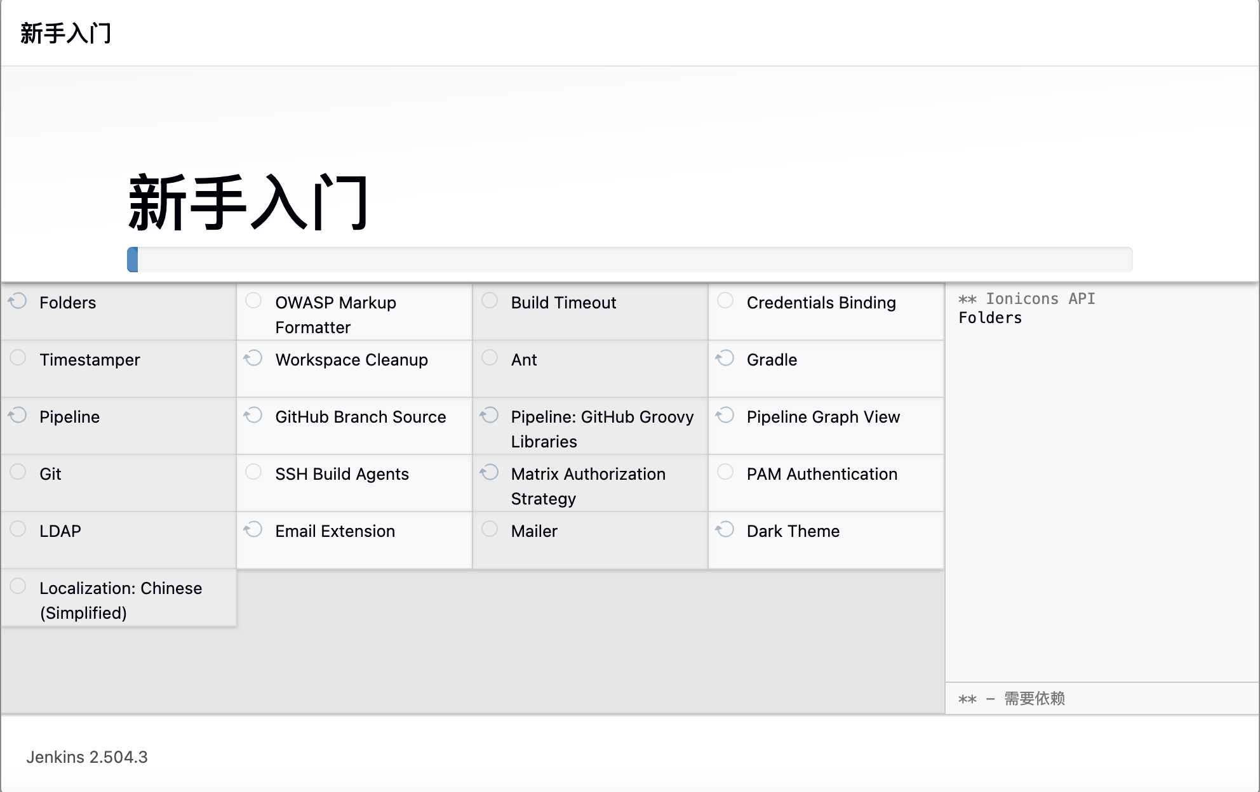Click the Credentials Binding plugin name
This screenshot has height=792, width=1260.
821,303
